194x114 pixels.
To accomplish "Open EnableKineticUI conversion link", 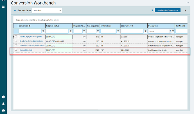I will (x=26, y=50).
